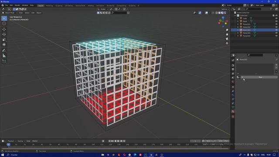Viewport: 279px width, 157px height.
Task: Open the Playback dropdown in timeline
Action: point(12,141)
